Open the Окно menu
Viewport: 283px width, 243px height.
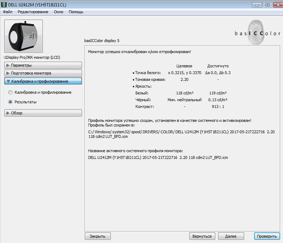[58, 12]
